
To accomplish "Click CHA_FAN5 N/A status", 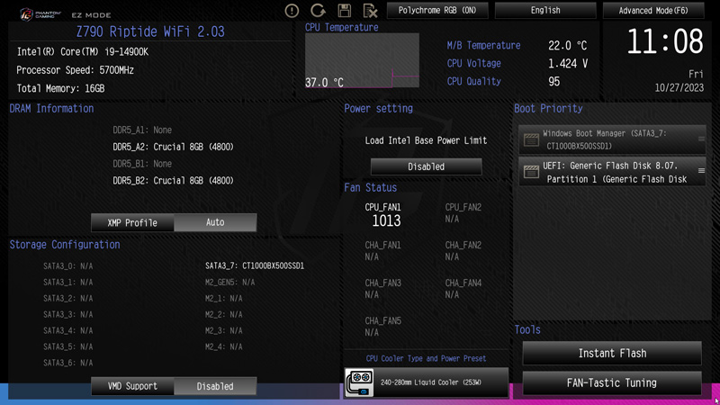I will [x=382, y=327].
